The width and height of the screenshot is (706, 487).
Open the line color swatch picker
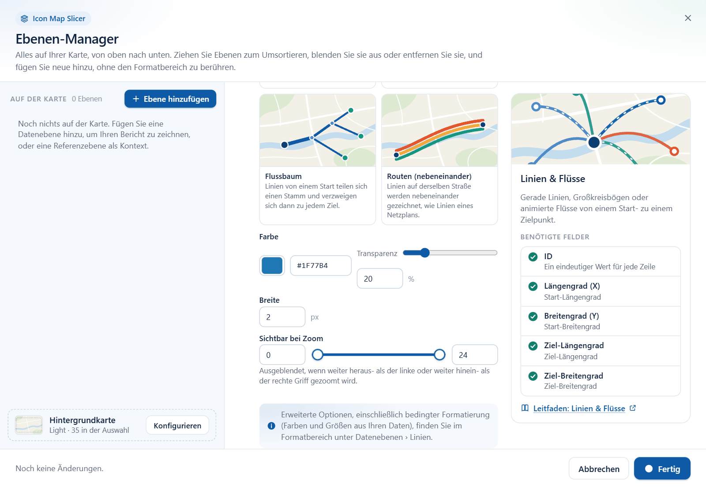point(272,266)
